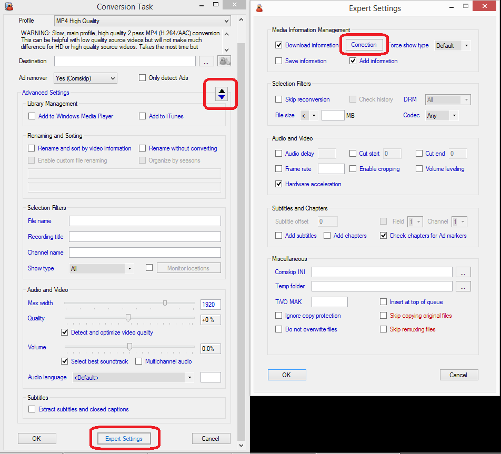Image resolution: width=501 pixels, height=454 pixels.
Task: Enable Volume leveling
Action: click(x=419, y=168)
